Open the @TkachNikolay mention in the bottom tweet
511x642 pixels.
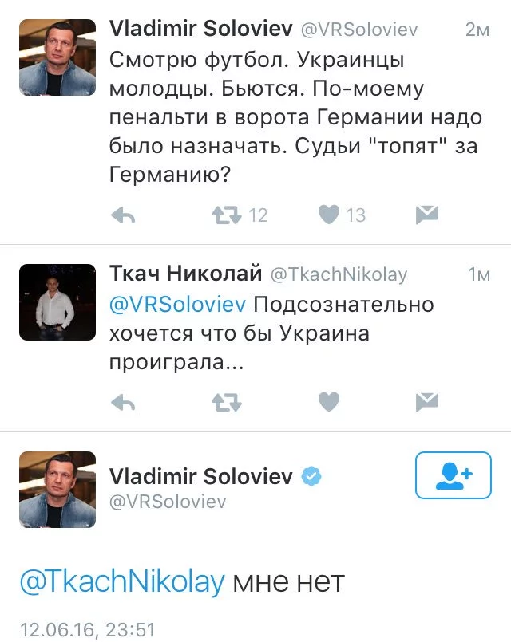coord(121,583)
